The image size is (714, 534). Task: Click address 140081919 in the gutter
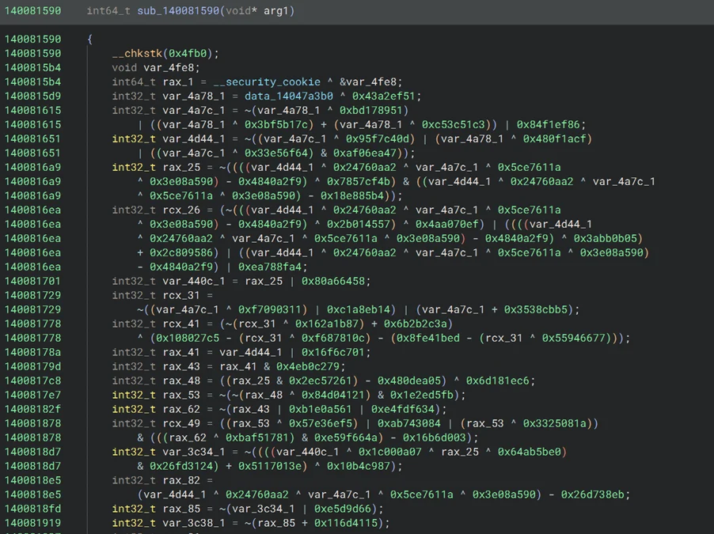tap(32, 523)
